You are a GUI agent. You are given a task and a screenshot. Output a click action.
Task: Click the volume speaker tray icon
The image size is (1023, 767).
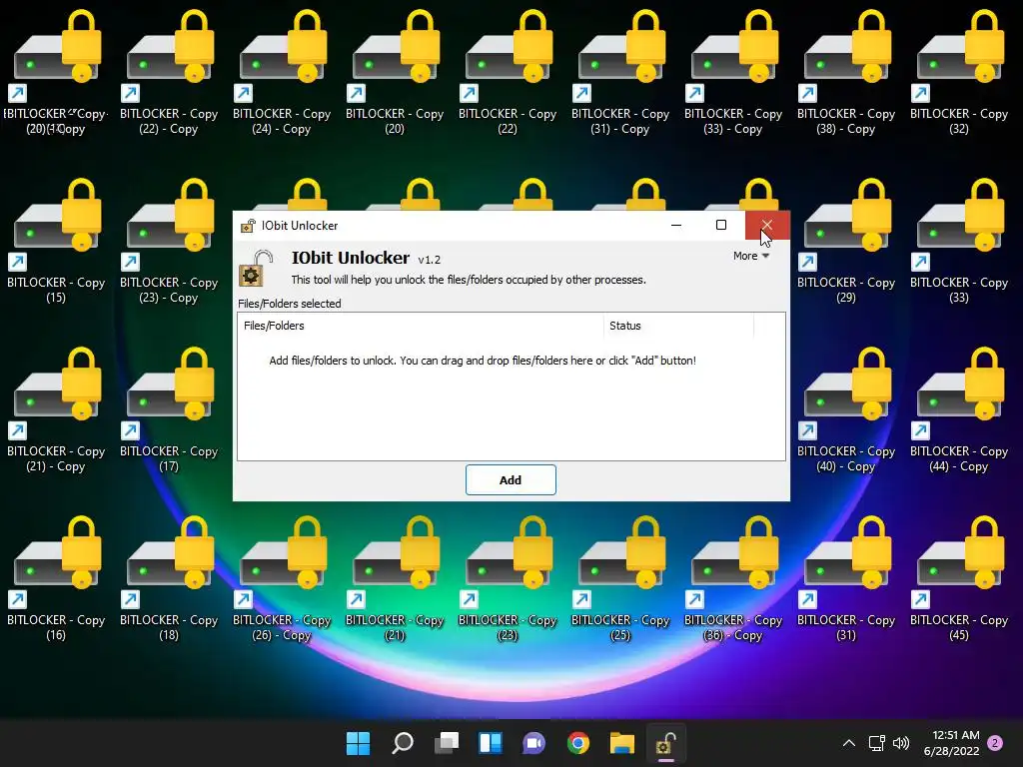(901, 743)
